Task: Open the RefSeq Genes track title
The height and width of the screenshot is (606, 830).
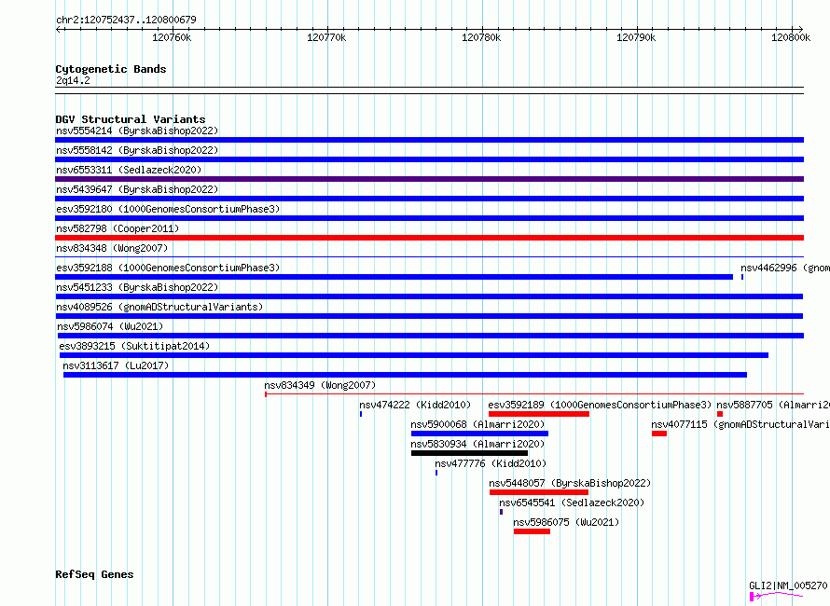Action: coord(94,575)
